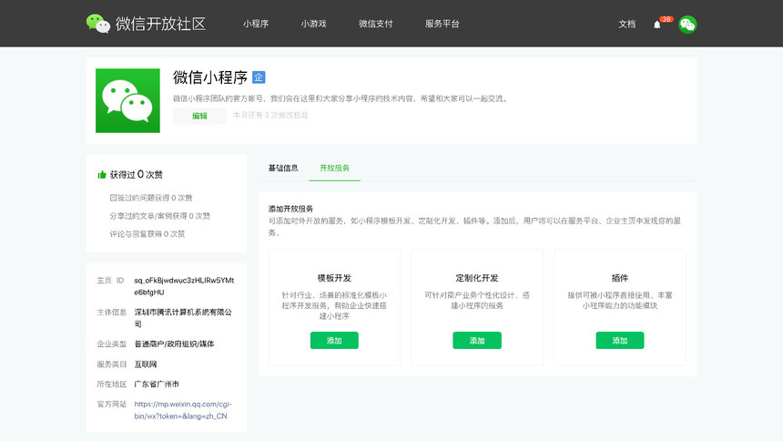Click the 广东省广州市 region value
The height and width of the screenshot is (441, 783).
pyautogui.click(x=157, y=384)
